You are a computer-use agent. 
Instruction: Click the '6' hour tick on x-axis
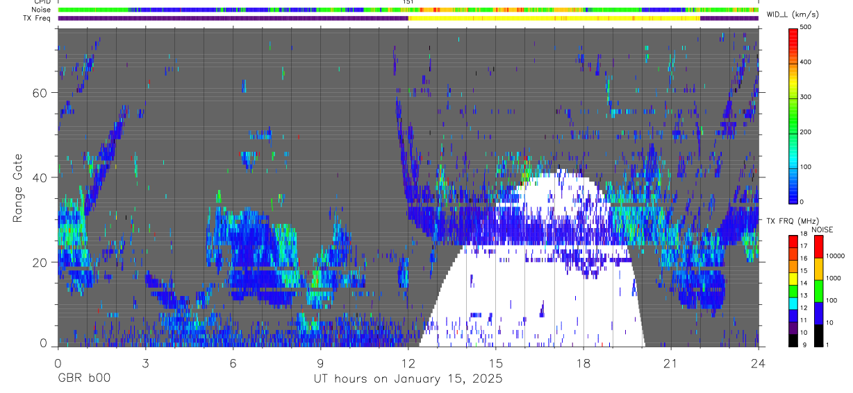[233, 363]
